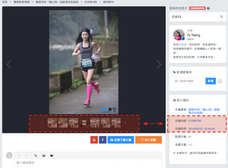
Task: Select the first thumbnail in photo strip
Action: (52, 123)
